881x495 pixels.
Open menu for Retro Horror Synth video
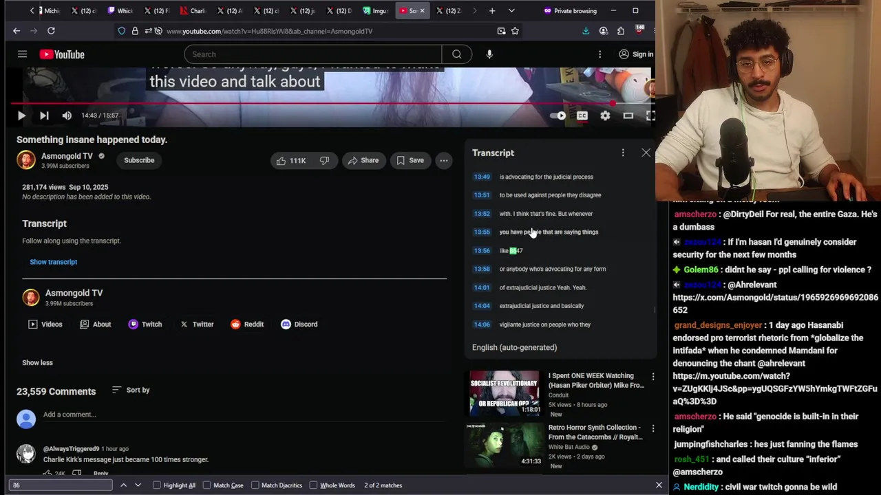click(653, 428)
